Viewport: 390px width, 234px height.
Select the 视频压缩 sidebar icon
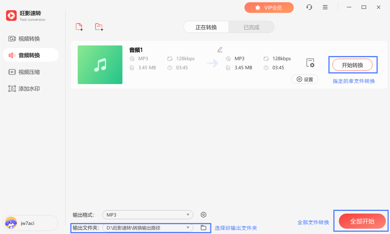pos(13,72)
